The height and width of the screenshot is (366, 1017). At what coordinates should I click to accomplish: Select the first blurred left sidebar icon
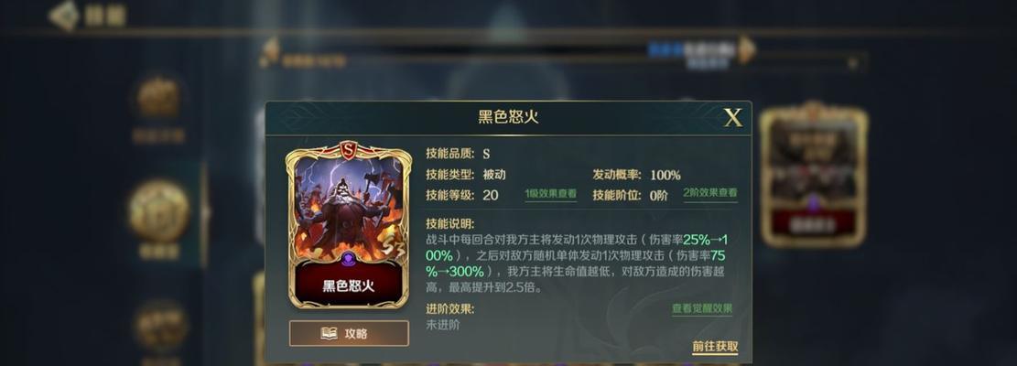pos(158,99)
